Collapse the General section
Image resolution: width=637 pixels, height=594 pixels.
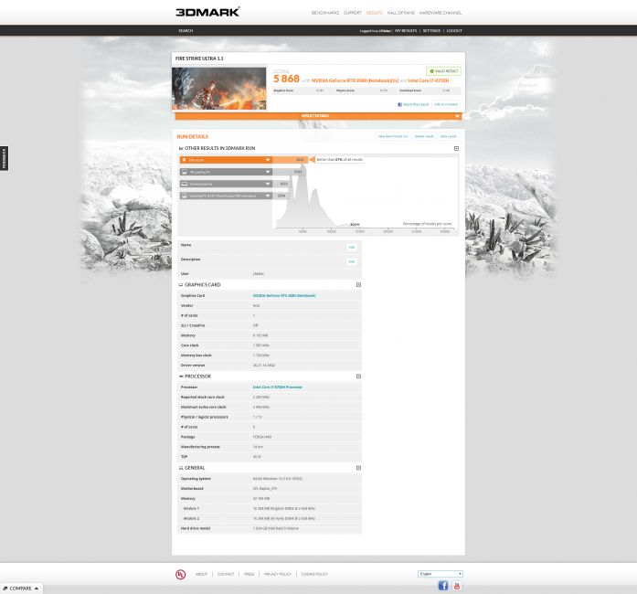pyautogui.click(x=358, y=468)
